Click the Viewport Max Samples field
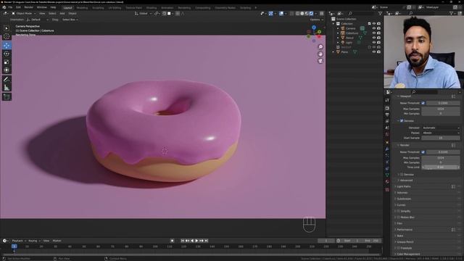This screenshot has height=261, width=464. tap(441, 109)
